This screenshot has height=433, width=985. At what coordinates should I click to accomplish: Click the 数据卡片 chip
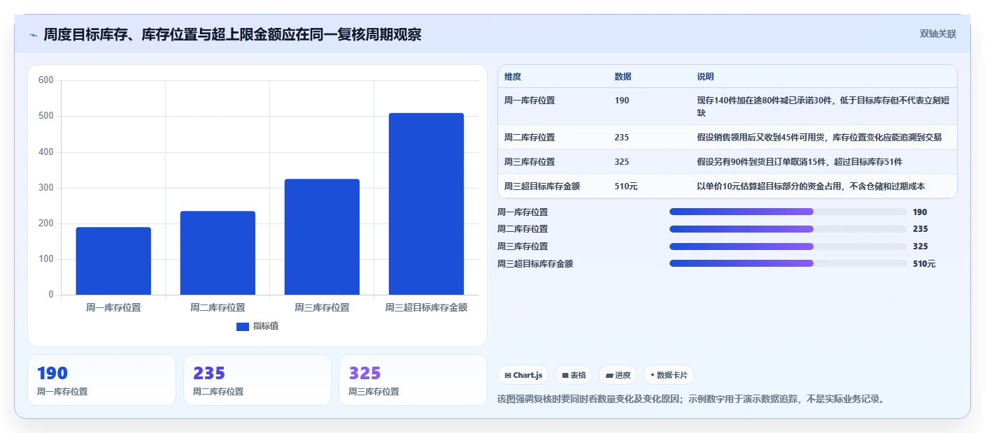(669, 375)
